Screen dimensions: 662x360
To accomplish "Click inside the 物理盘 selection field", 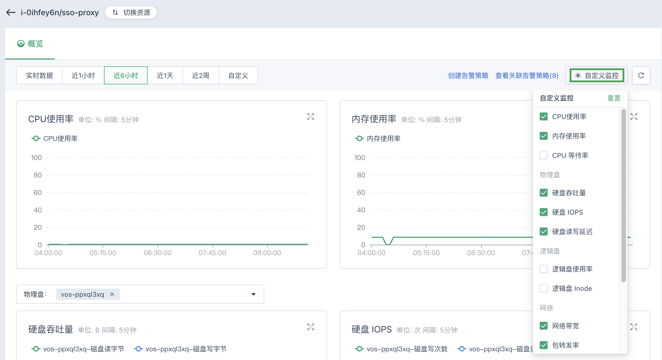I will [x=140, y=294].
